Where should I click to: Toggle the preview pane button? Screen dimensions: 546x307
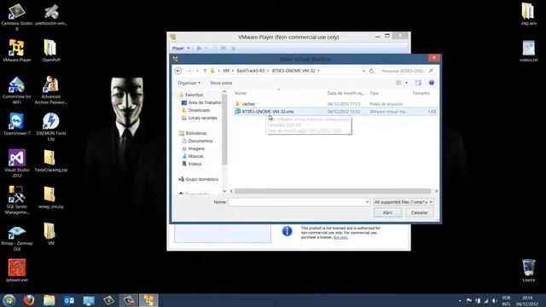pyautogui.click(x=418, y=83)
